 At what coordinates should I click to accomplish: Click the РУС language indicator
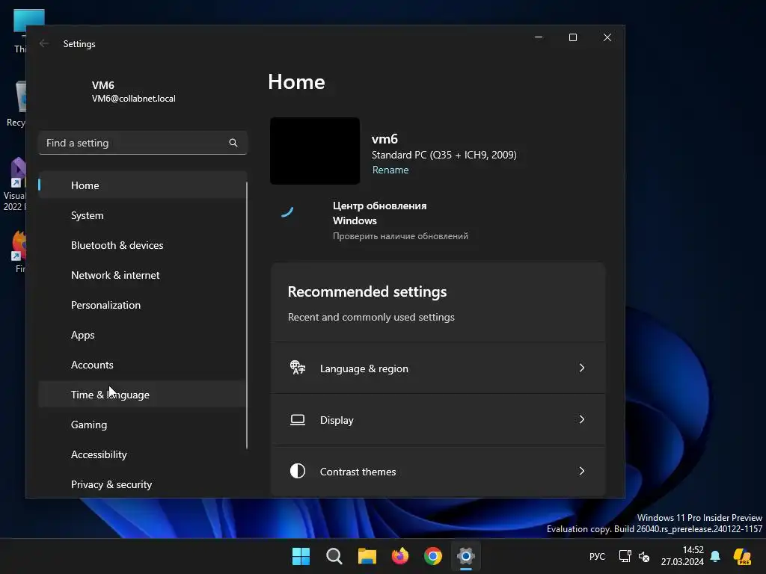click(x=597, y=556)
